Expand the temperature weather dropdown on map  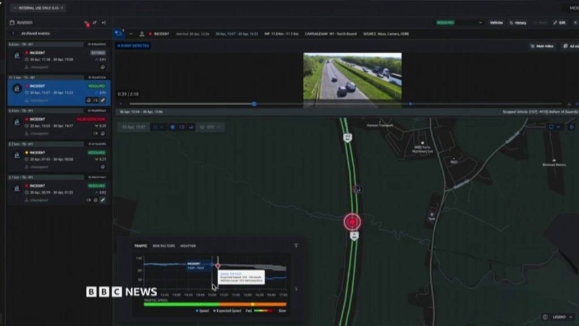210,127
